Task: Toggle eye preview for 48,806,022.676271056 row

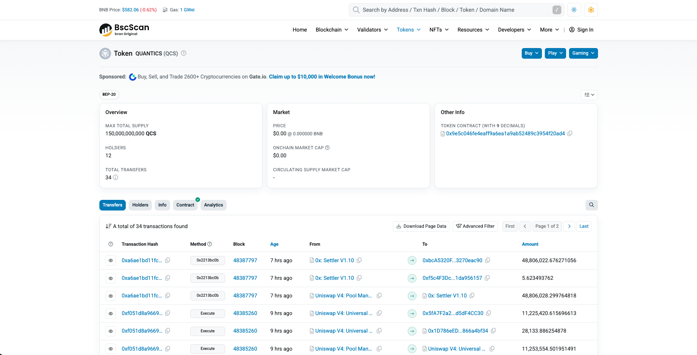Action: (111, 260)
